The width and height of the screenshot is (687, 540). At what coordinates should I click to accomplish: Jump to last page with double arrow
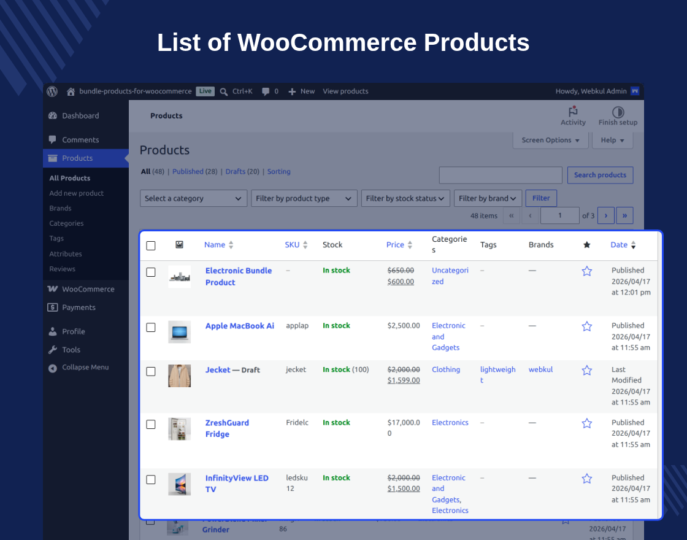[625, 215]
